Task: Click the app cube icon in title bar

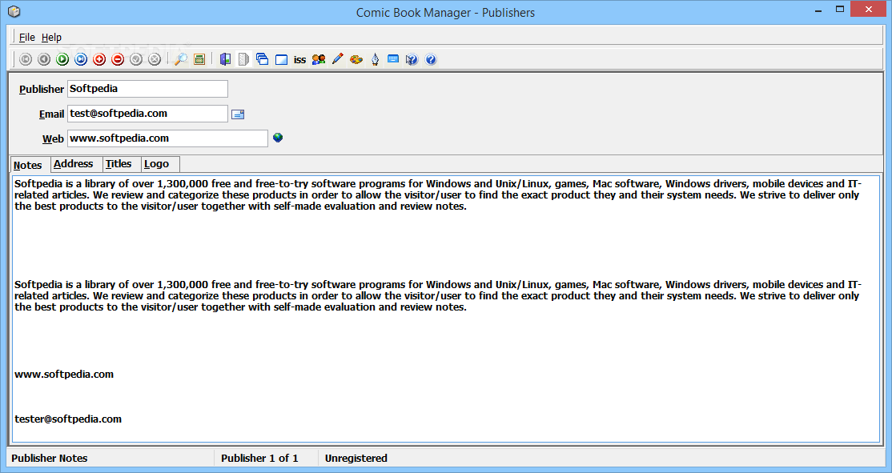Action: point(14,11)
